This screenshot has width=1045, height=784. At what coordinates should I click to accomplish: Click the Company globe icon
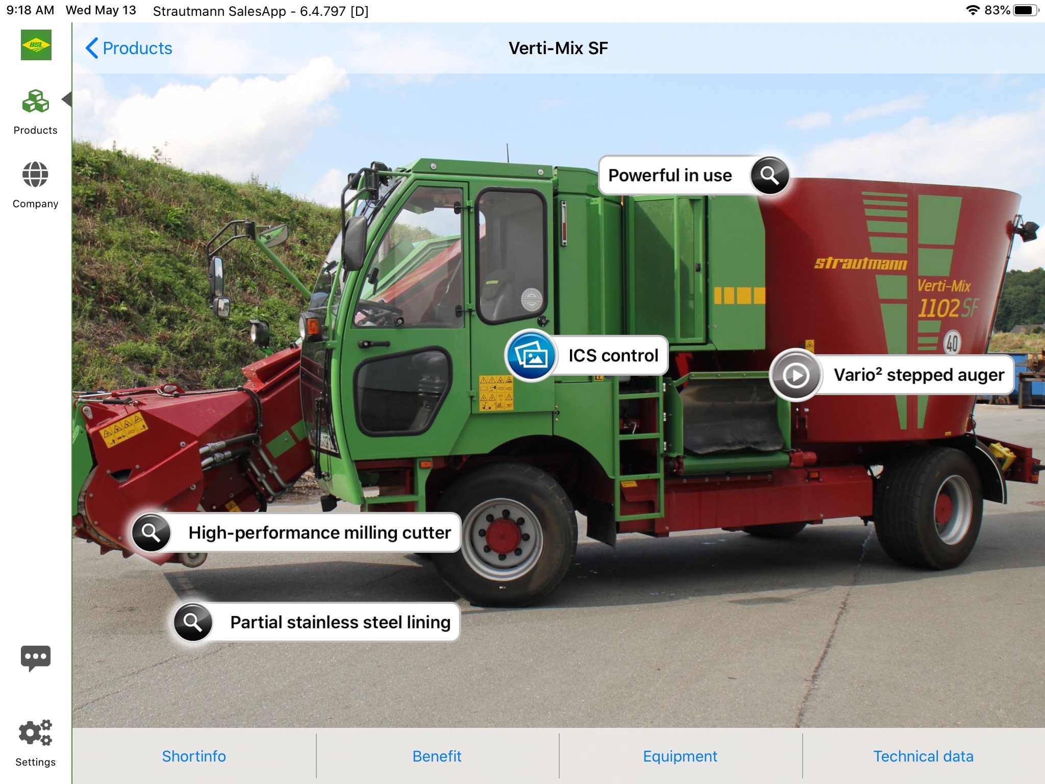(x=35, y=176)
